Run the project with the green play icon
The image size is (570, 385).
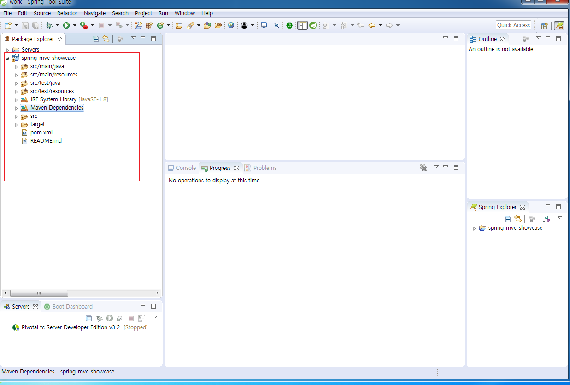66,25
